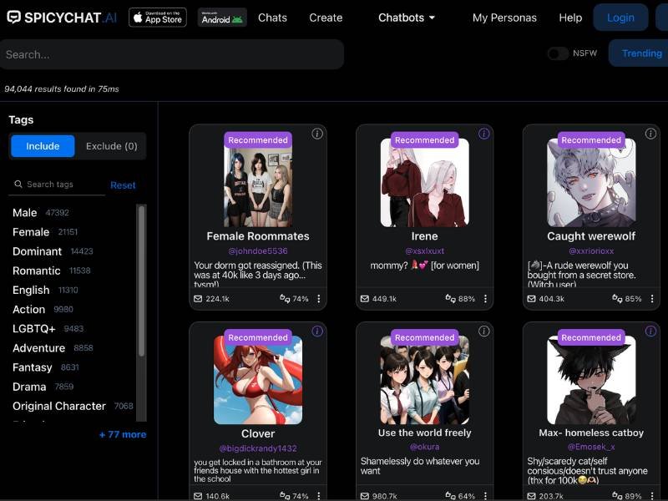Click info icon on Female Roommates card
The image size is (668, 501).
click(x=317, y=134)
